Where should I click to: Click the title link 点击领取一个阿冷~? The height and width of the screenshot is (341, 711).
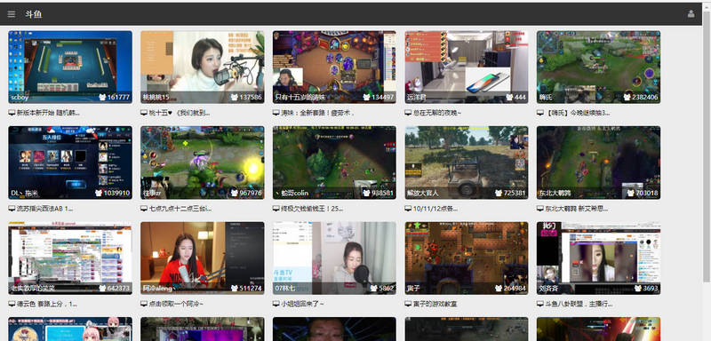[x=176, y=304]
